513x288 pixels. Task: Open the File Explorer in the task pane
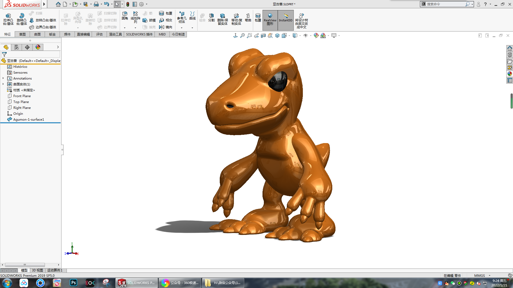coord(510,61)
